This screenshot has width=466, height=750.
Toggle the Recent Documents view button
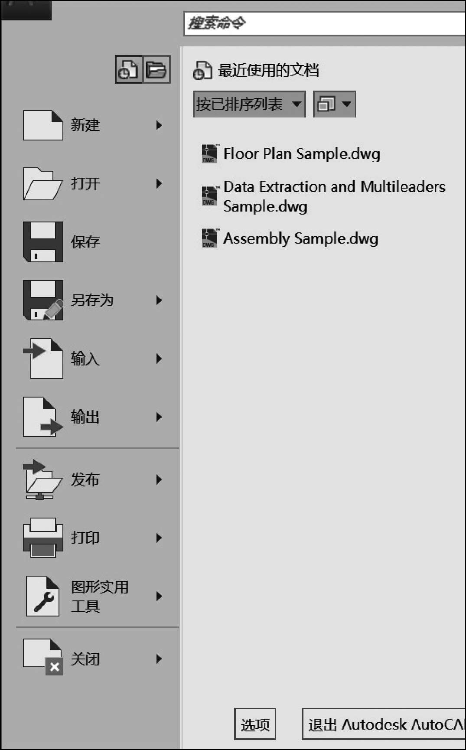tap(129, 69)
